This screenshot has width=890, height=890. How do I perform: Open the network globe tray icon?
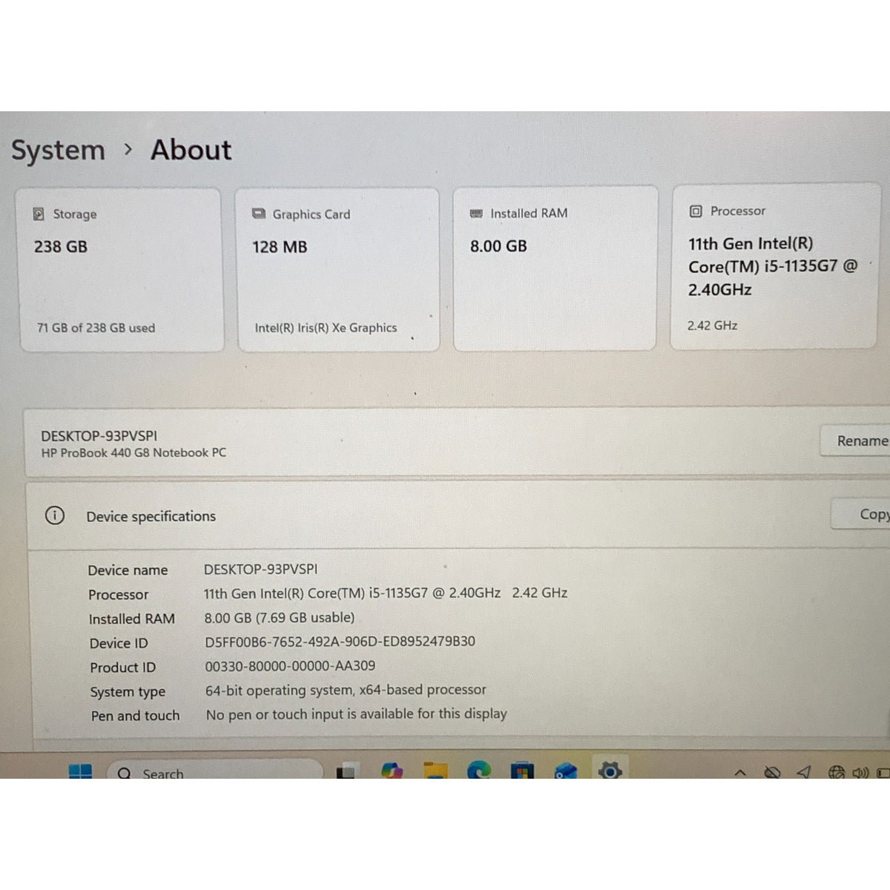tap(837, 772)
